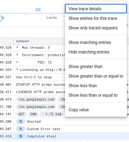Open trace icon on Completed #test row
Image resolution: width=129 pixels, height=142 pixels.
(21, 136)
